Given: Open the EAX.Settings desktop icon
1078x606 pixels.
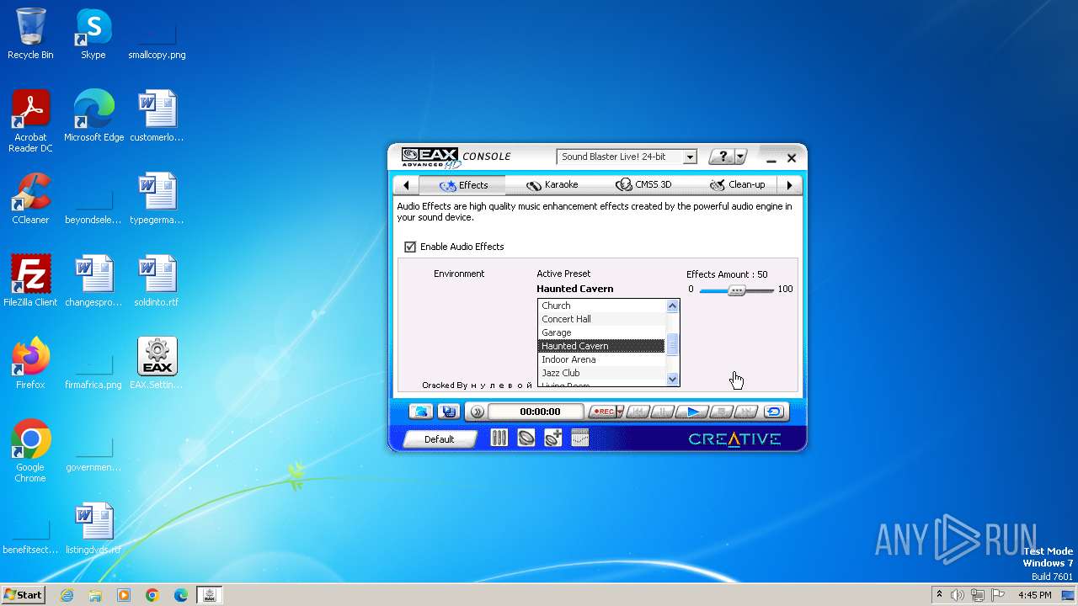Looking at the screenshot, I should point(157,364).
